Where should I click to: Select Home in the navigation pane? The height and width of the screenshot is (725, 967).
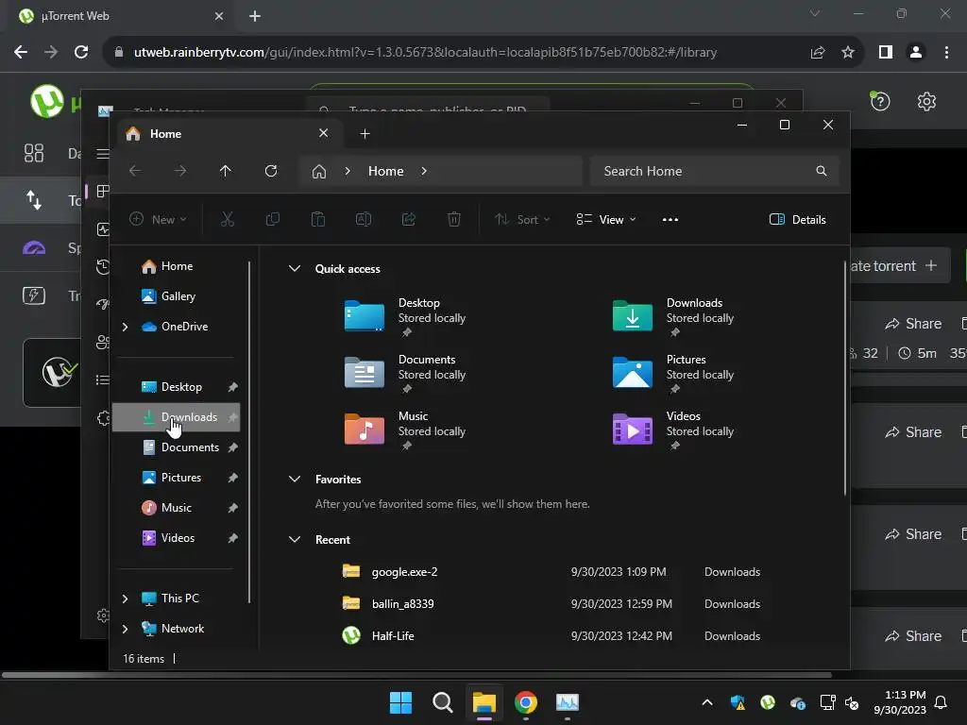point(178,266)
